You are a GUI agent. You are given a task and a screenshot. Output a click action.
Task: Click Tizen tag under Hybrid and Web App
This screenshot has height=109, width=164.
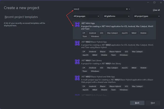pyautogui.click(x=113, y=90)
